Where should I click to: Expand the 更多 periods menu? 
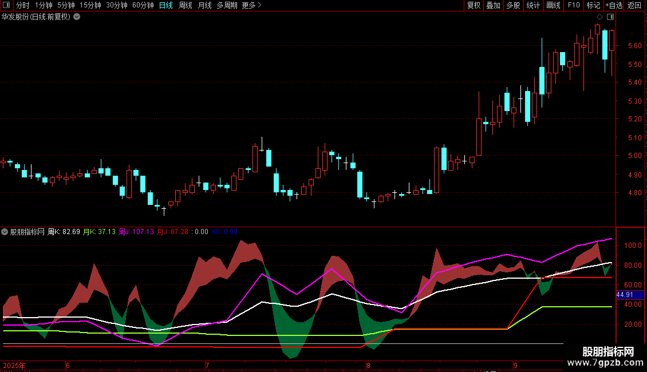[251, 6]
